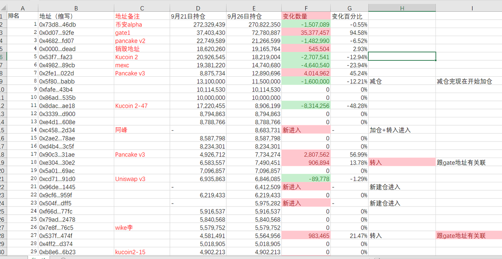Select column G header
This screenshot has height=259, width=502.
click(350, 8)
